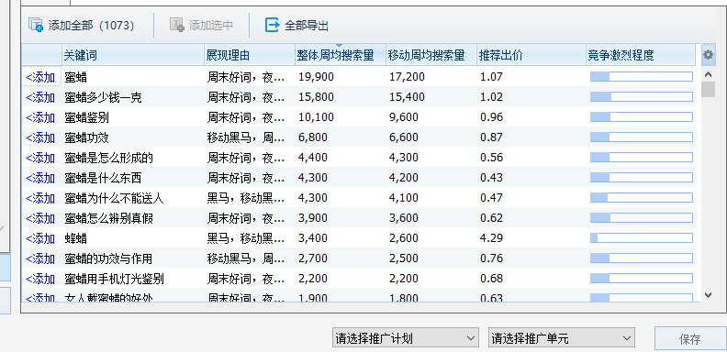Click search volume value 10,100

(x=316, y=117)
